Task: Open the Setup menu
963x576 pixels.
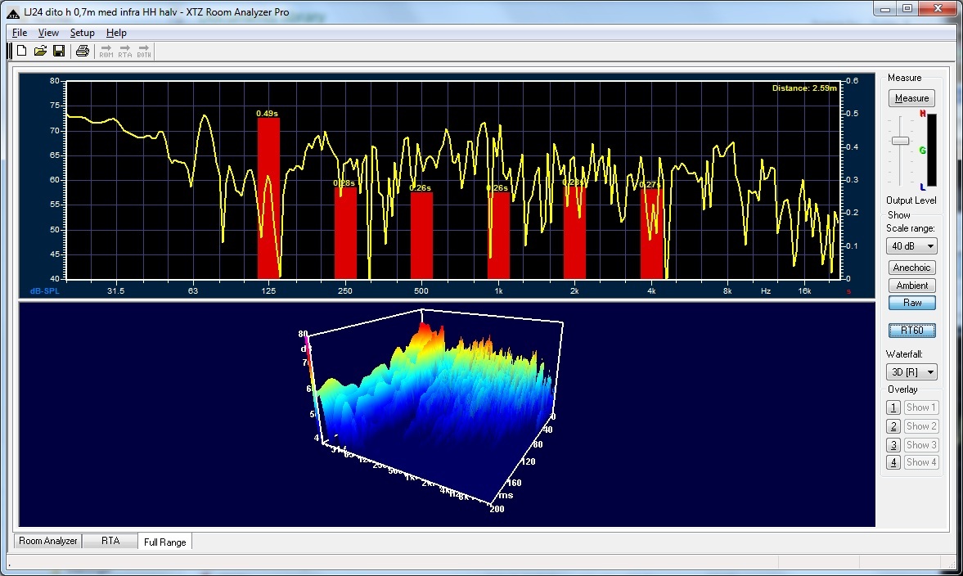Action: coord(83,33)
